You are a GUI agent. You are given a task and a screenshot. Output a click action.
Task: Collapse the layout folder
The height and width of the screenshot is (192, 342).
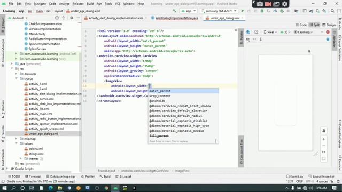(x=16, y=78)
